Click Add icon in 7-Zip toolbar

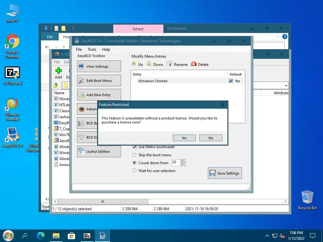pyautogui.click(x=58, y=73)
